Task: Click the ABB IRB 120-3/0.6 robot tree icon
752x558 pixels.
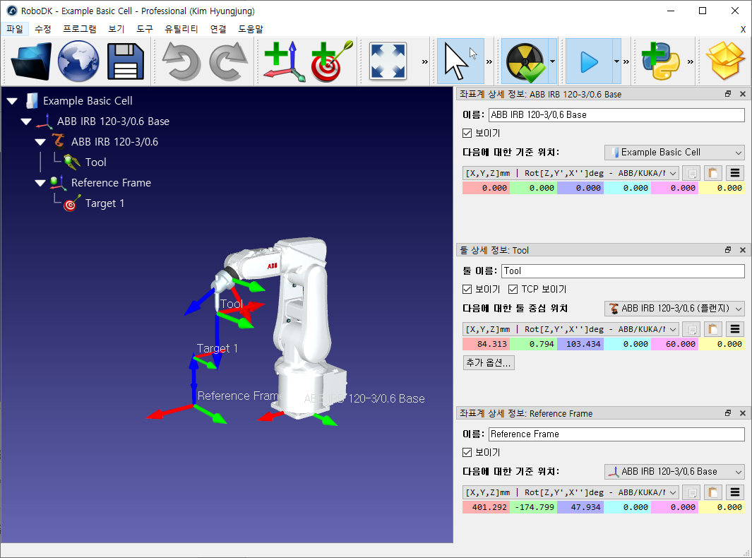Action: (59, 141)
